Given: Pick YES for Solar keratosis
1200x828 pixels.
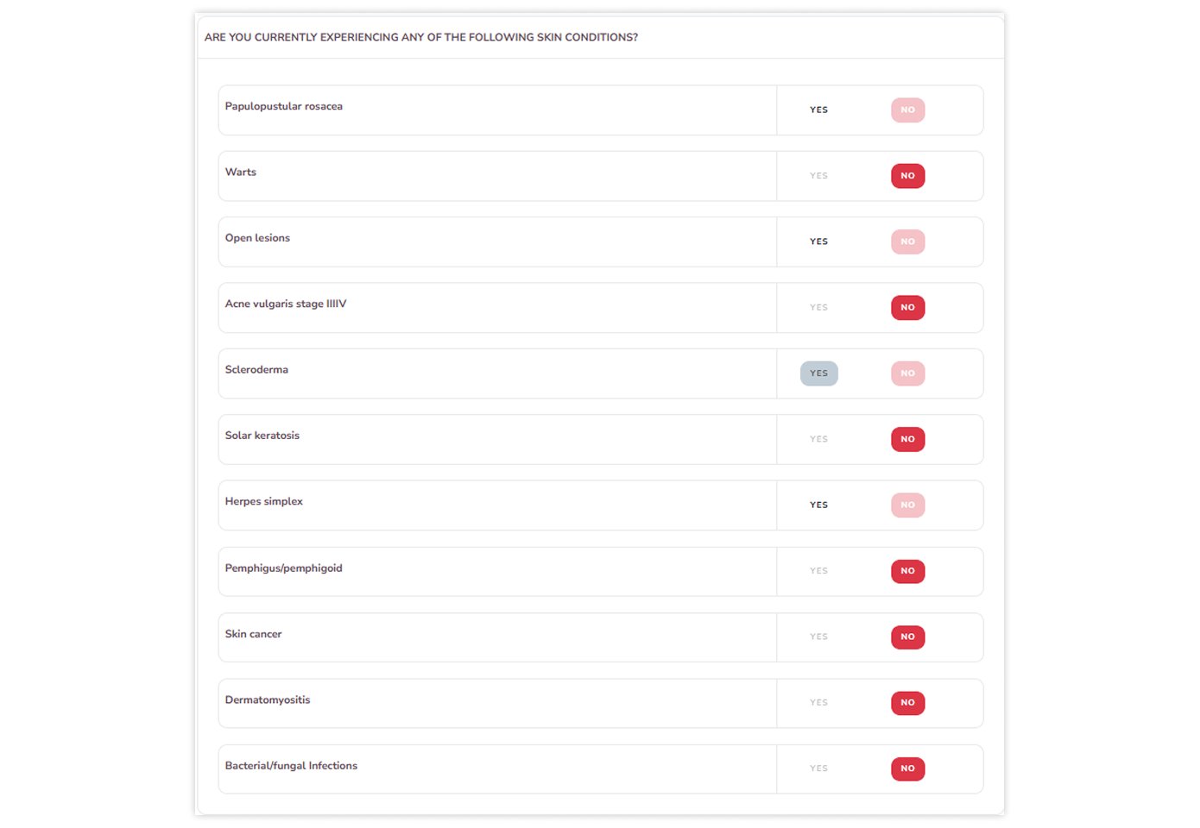Looking at the screenshot, I should (818, 440).
